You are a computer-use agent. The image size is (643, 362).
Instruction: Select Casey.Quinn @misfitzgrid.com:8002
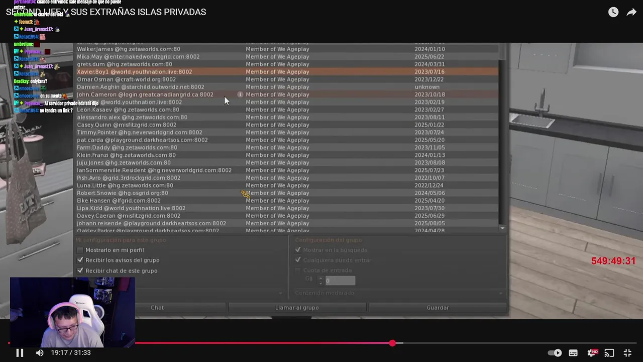287,125
